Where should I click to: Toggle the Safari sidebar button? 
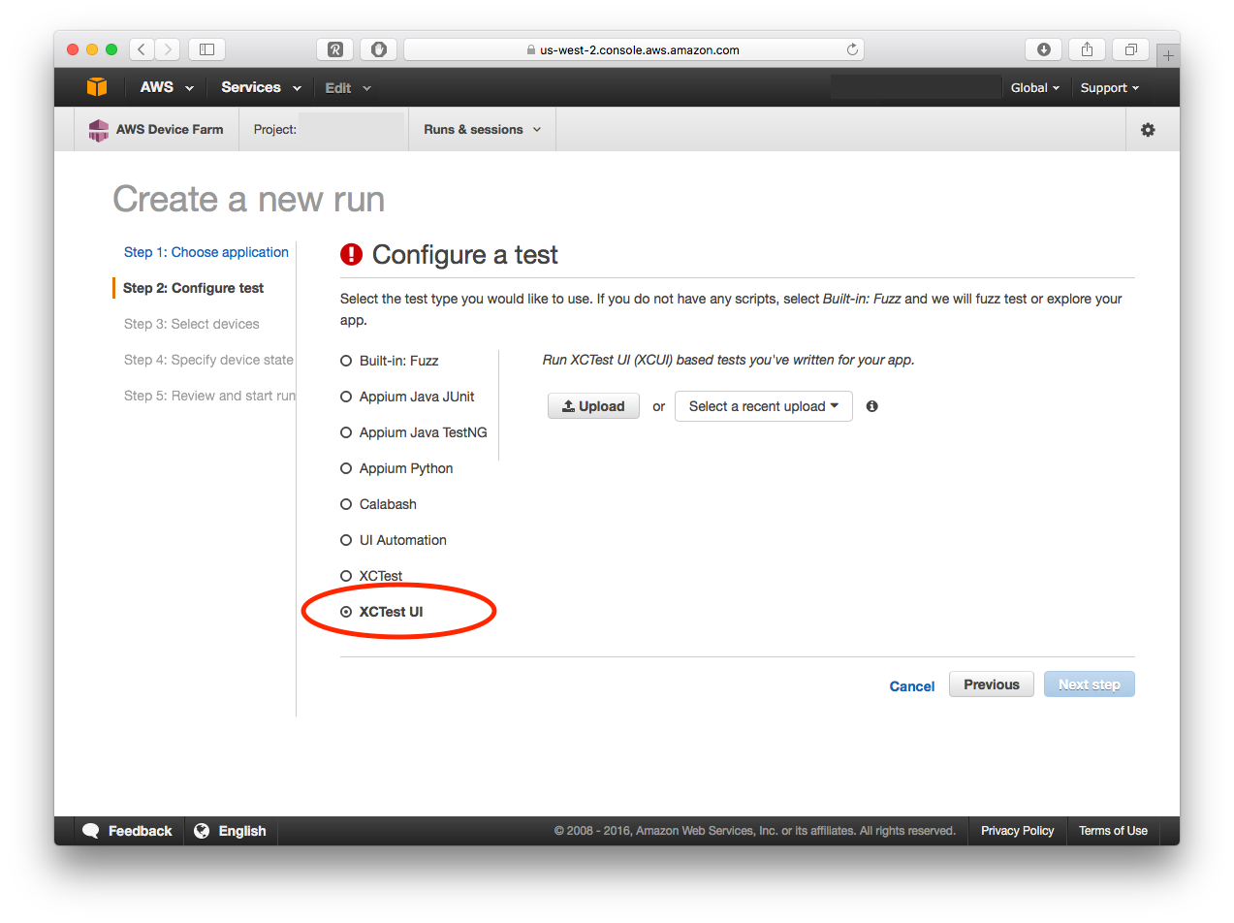point(206,49)
